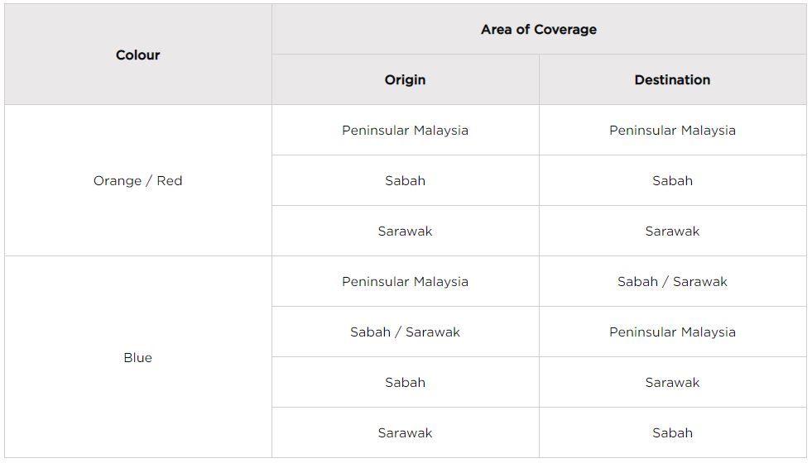Image resolution: width=812 pixels, height=463 pixels.
Task: Click Sarawak destination in Blue group
Action: point(672,382)
